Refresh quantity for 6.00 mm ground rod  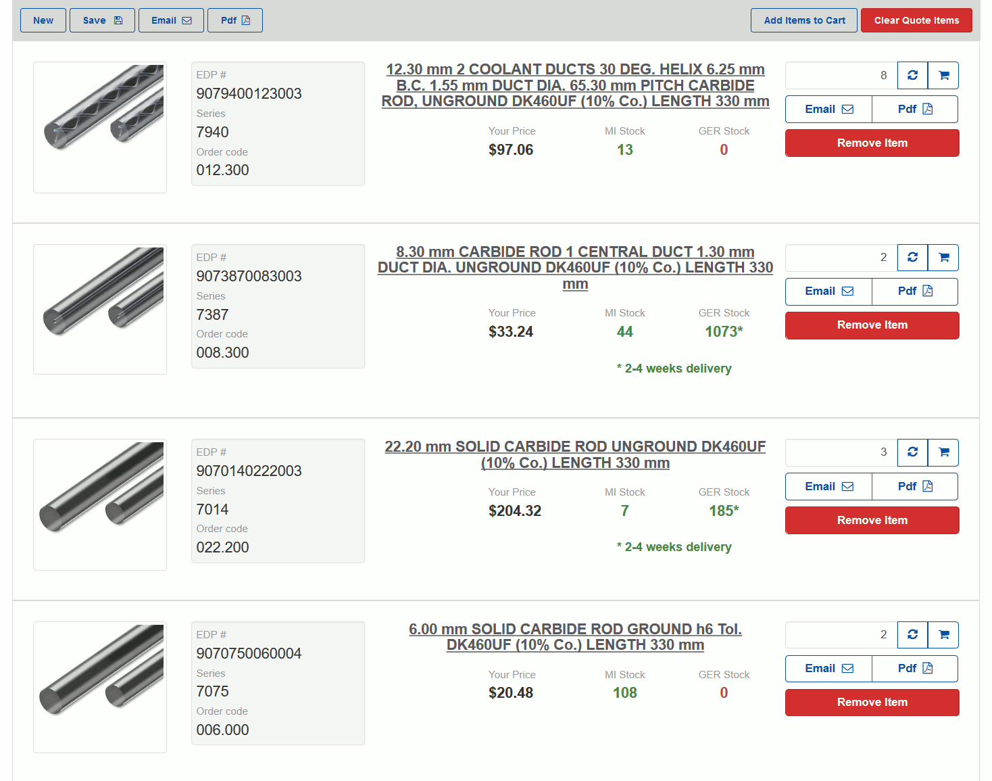click(912, 635)
